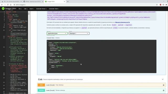Click the example JSON response code block
The height and width of the screenshot is (94, 168).
102,56
